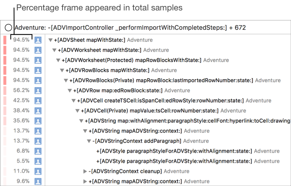Collapse the ADVStringContext addParagraph frame
291x186 pixels.
89,141
